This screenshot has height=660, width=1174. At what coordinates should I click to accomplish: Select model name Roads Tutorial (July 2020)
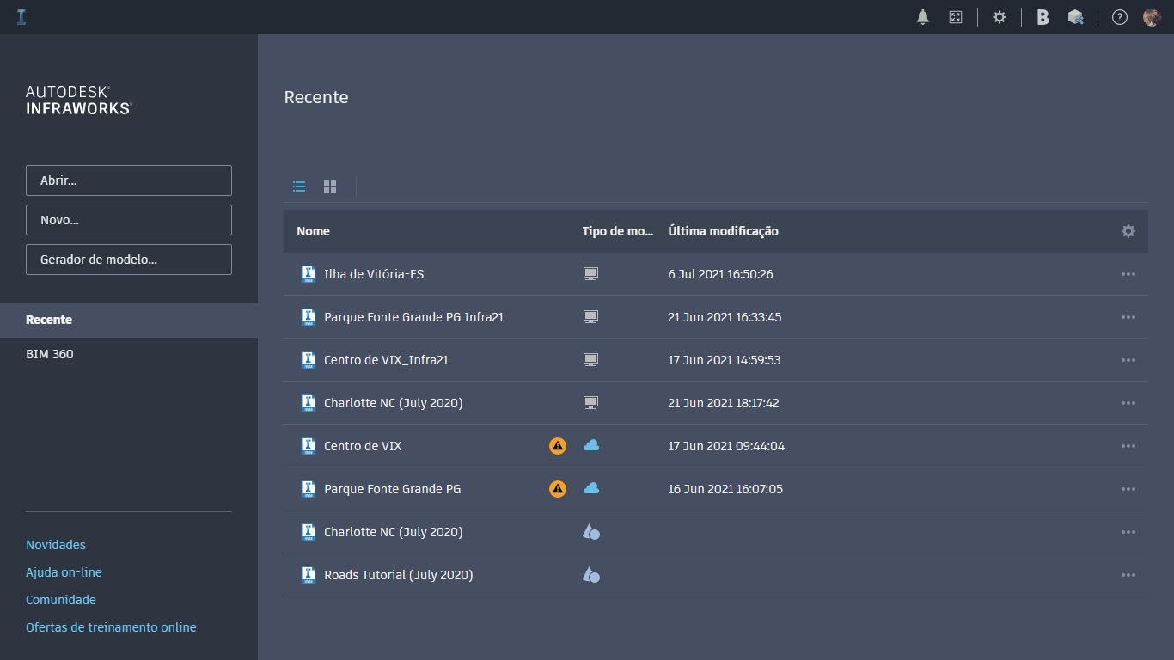[399, 575]
